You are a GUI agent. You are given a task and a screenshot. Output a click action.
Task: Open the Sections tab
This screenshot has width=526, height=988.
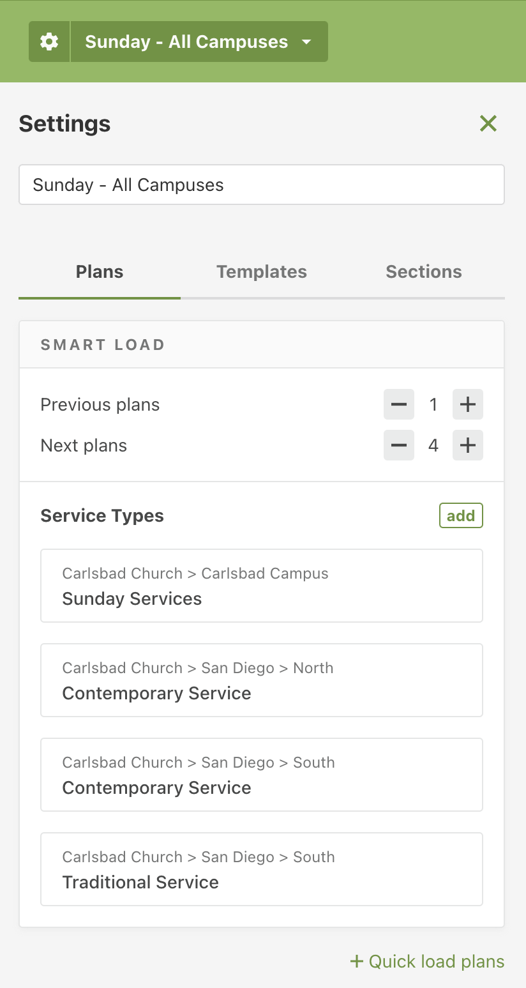424,271
